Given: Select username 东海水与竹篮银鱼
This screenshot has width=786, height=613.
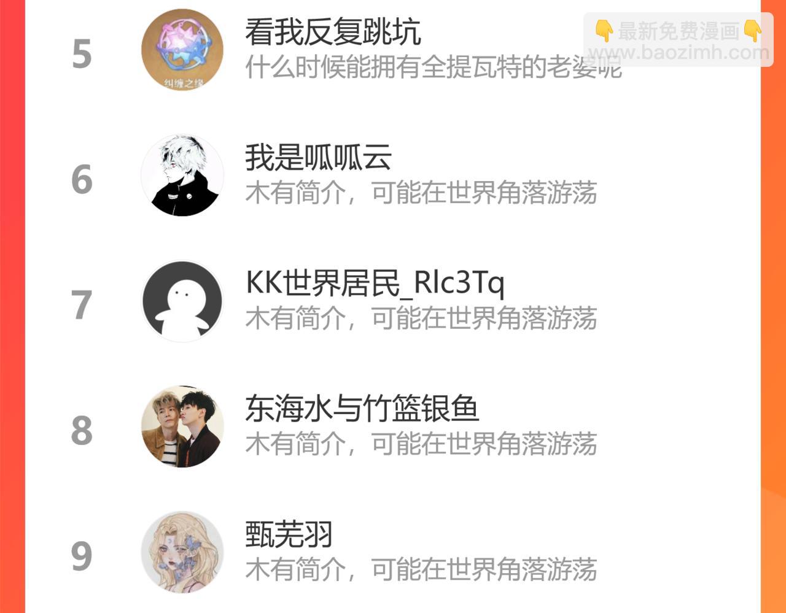Looking at the screenshot, I should [x=362, y=409].
